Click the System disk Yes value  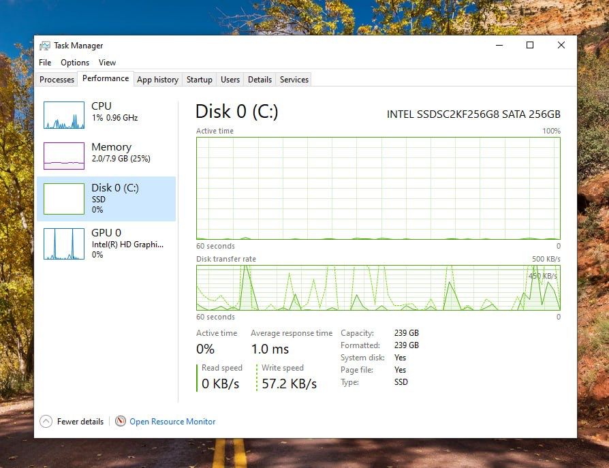pyautogui.click(x=400, y=358)
